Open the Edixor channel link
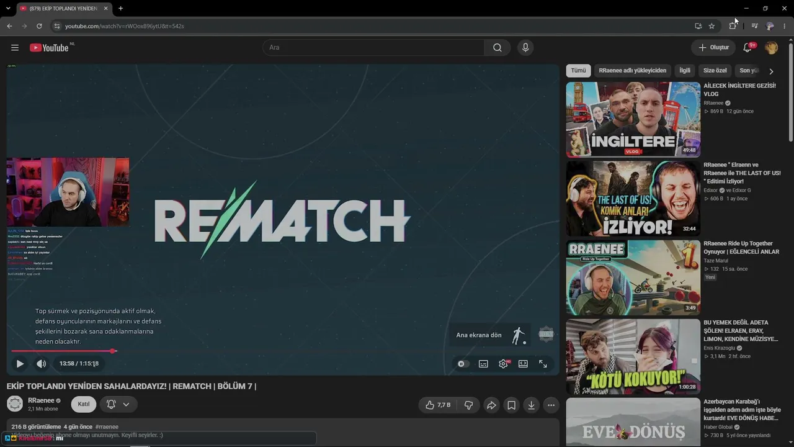This screenshot has height=447, width=794. 711,191
